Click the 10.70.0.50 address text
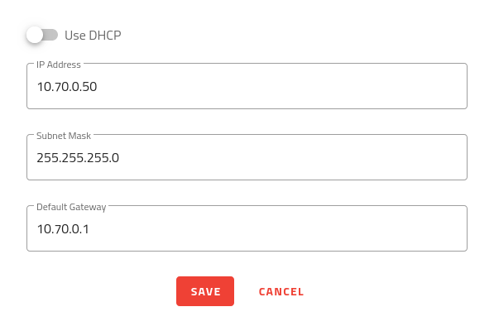Image resolution: width=494 pixels, height=326 pixels. (67, 87)
